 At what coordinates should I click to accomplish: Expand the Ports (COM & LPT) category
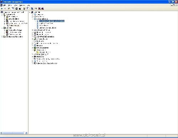point(32,54)
